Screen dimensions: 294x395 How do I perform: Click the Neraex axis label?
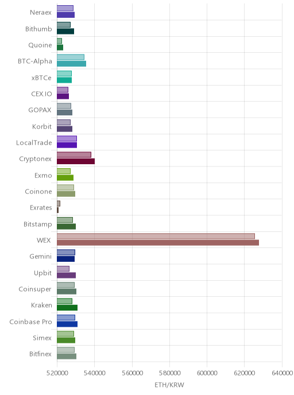coord(41,13)
